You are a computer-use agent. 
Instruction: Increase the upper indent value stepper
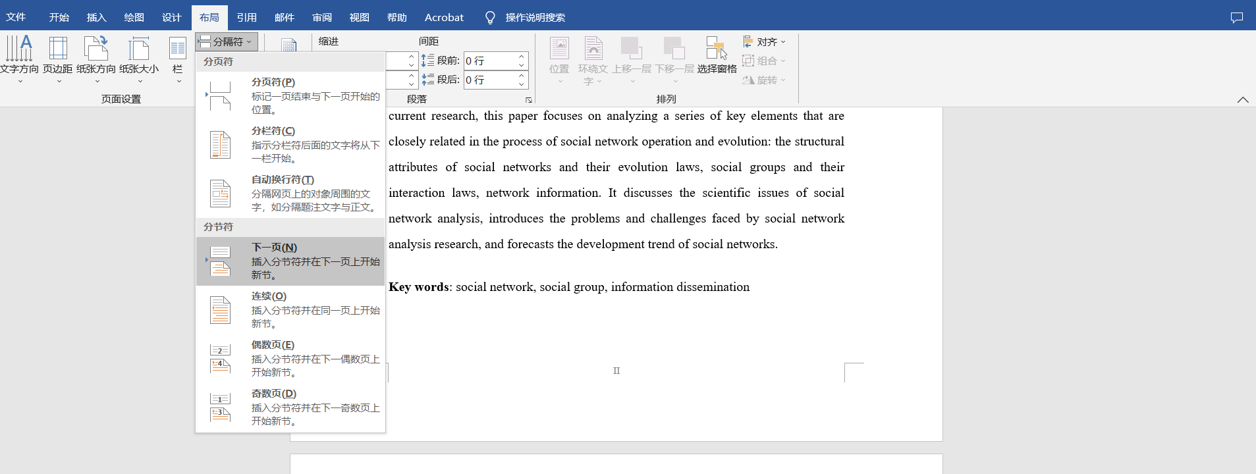coord(411,57)
